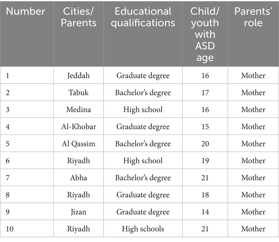Click the Jizan city cell
Image resolution: width=279 pixels, height=242 pixels.
tap(79, 212)
